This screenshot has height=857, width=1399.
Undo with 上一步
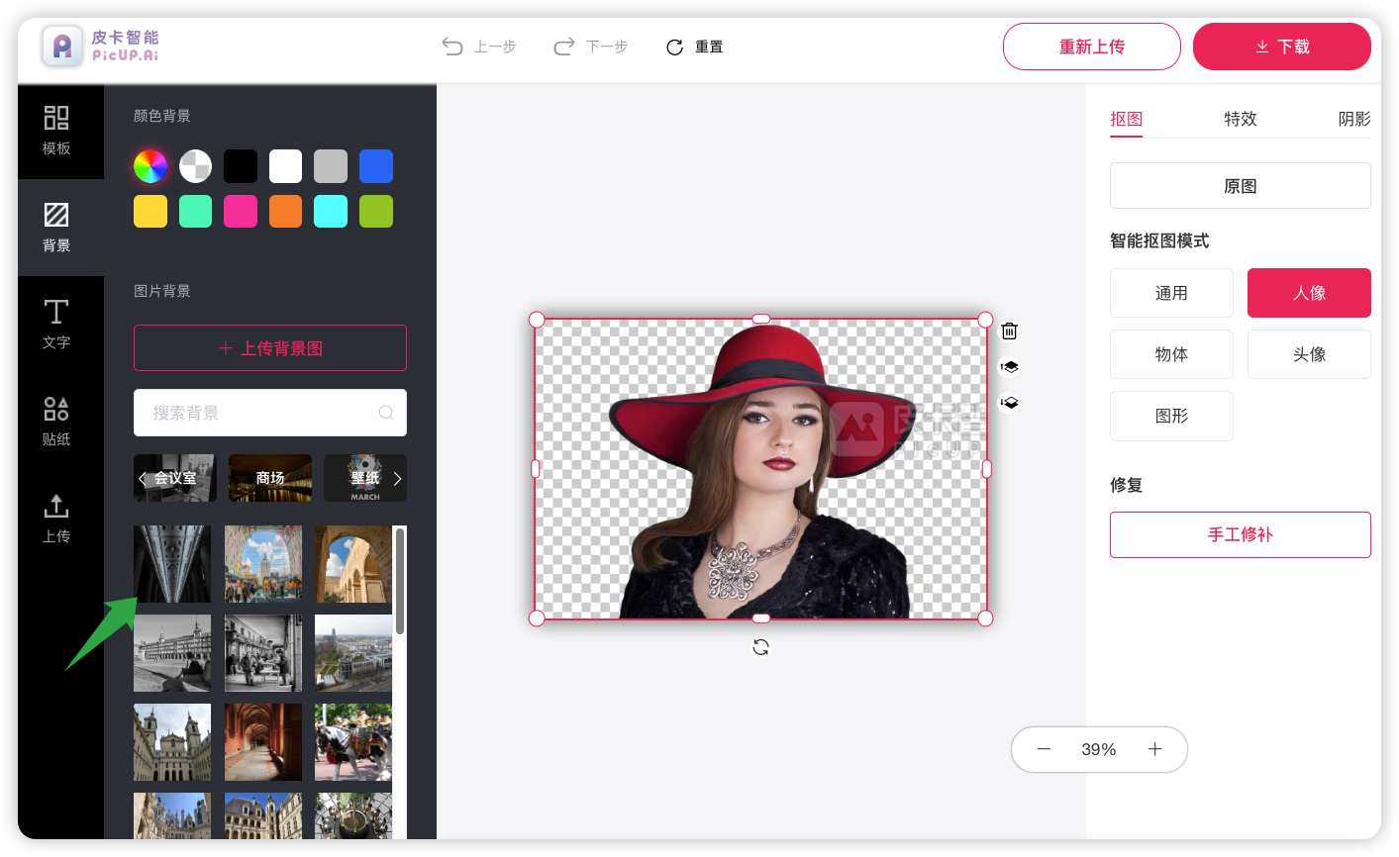click(x=479, y=47)
